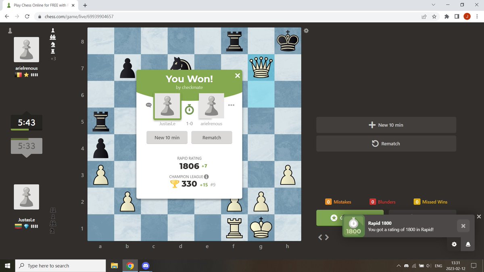Click Rematch button in the dialog

pyautogui.click(x=212, y=137)
